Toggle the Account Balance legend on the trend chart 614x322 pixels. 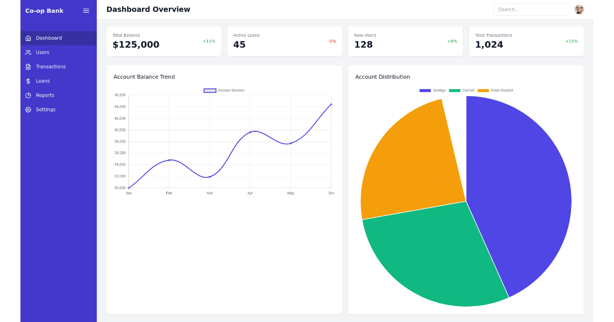coord(224,90)
